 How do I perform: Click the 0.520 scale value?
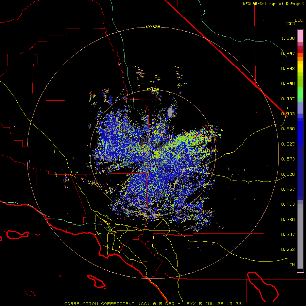click(288, 174)
